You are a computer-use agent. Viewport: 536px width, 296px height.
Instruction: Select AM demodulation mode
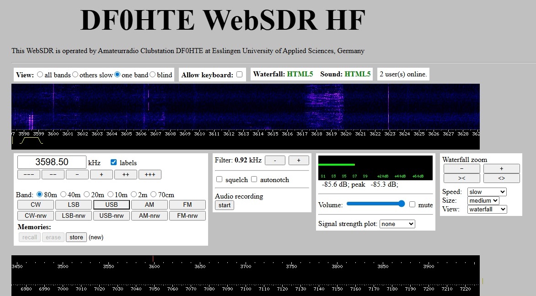[x=149, y=205]
